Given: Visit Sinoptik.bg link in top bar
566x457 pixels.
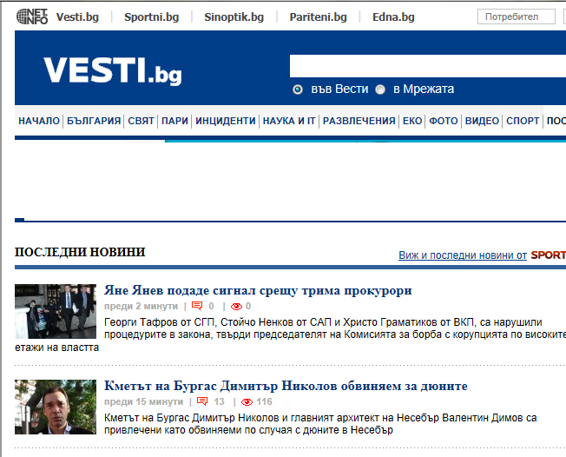Looking at the screenshot, I should 234,17.
